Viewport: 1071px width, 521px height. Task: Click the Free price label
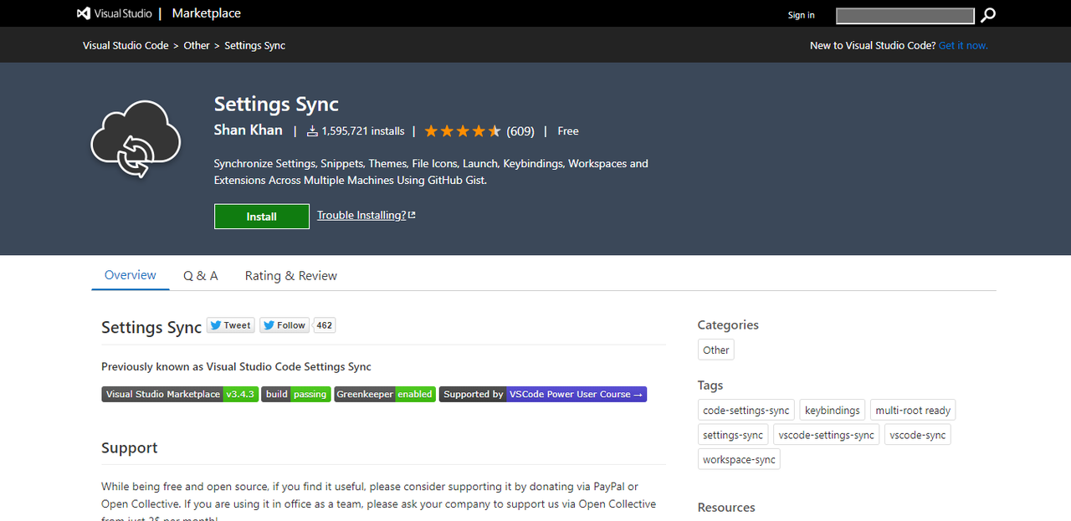point(568,131)
